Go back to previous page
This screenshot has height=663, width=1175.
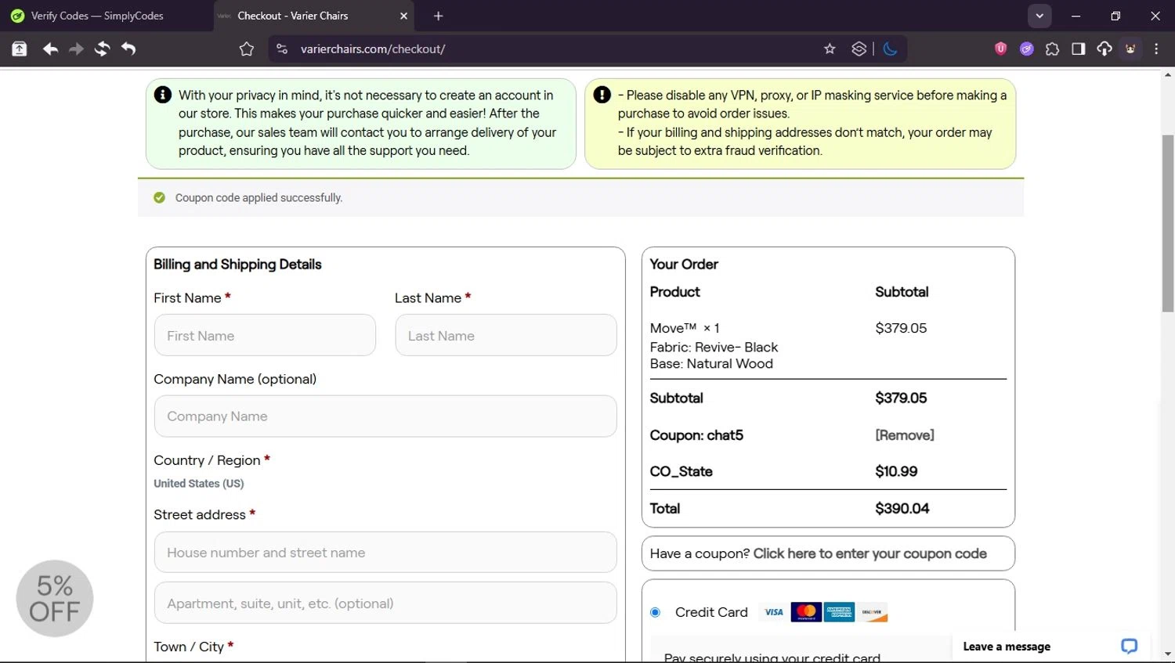click(50, 49)
